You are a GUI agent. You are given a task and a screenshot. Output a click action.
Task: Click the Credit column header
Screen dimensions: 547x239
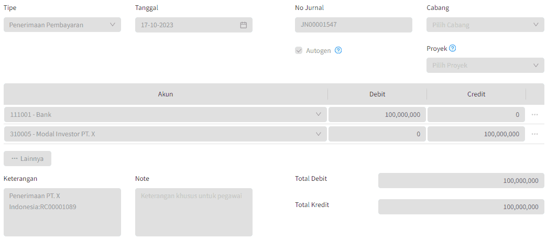pos(476,94)
